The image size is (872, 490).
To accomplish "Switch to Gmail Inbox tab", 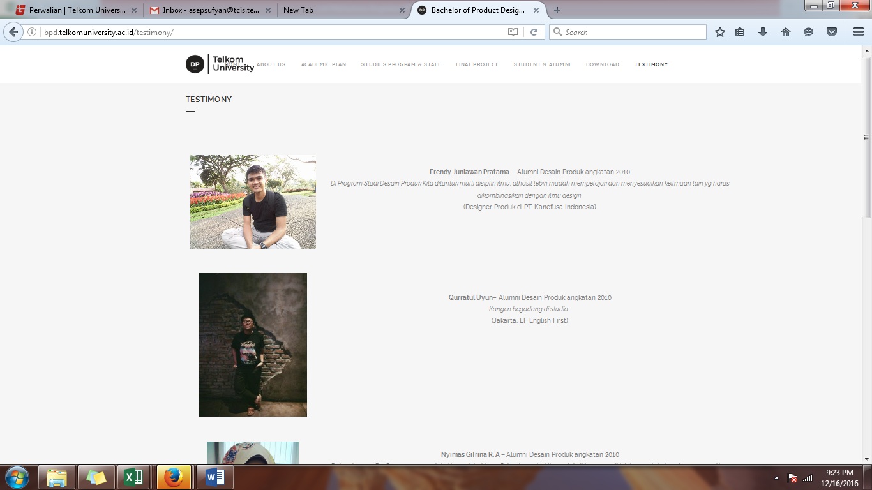I will tap(210, 10).
